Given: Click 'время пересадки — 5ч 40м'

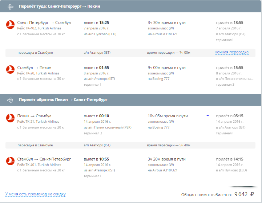Looking at the screenshot, I should coord(169,145).
